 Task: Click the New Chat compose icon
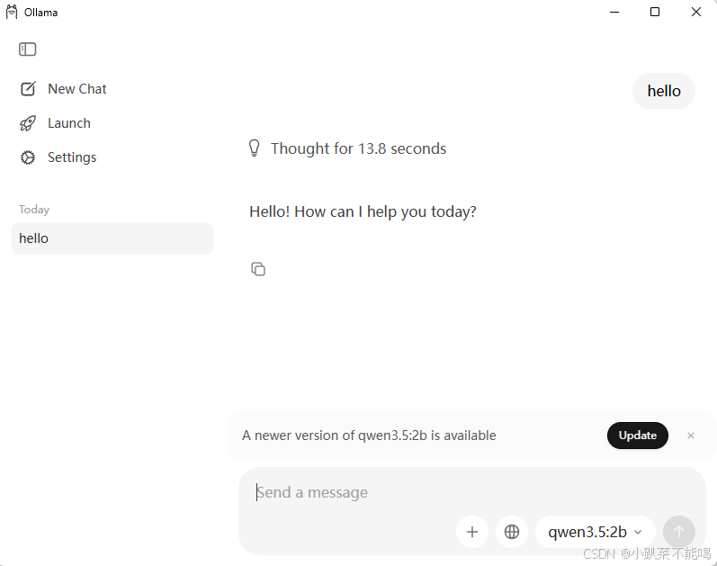28,88
